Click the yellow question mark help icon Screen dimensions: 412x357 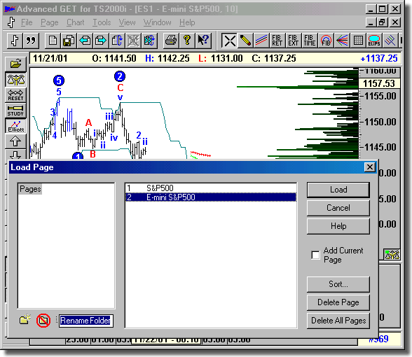click(x=187, y=41)
